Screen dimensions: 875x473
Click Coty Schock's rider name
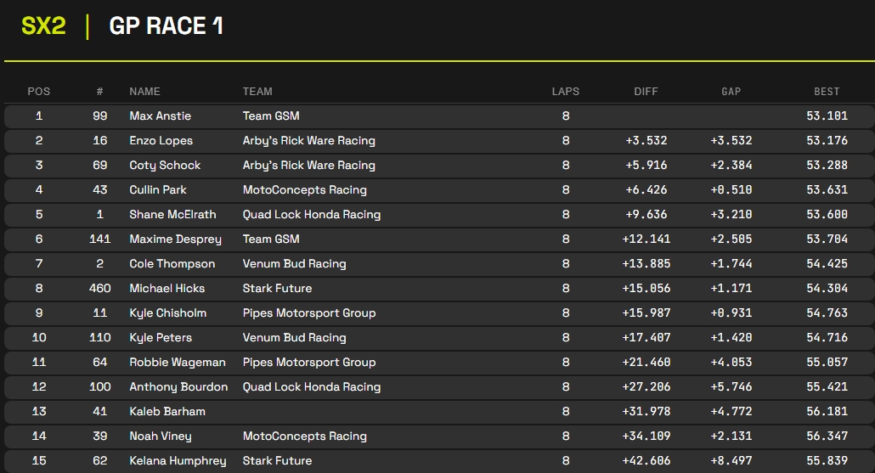tap(165, 165)
